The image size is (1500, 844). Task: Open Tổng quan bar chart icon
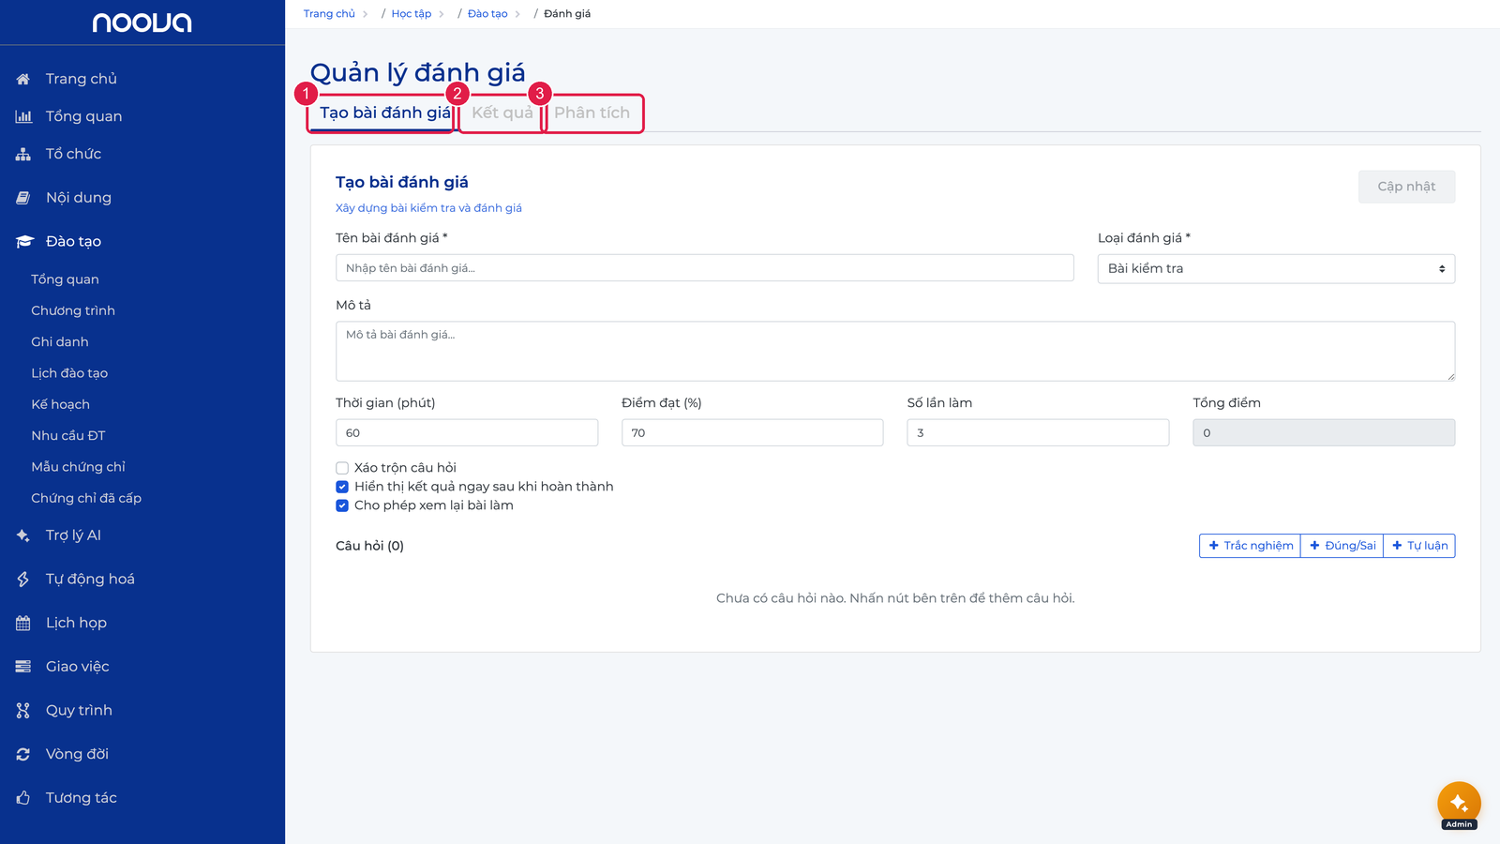[23, 116]
